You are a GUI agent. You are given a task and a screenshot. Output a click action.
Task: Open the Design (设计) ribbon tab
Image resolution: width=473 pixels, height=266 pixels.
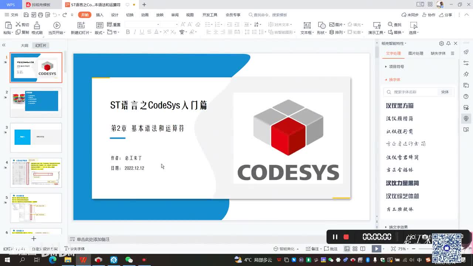(x=115, y=15)
